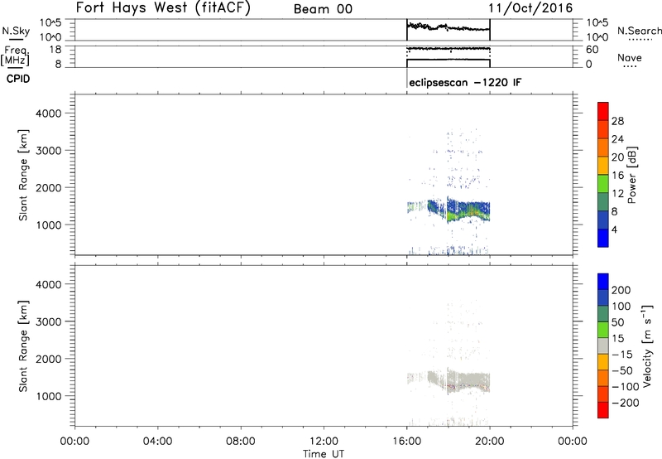The height and width of the screenshot is (459, 662).
Task: Click velocity scale value '-200'
Action: click(626, 403)
